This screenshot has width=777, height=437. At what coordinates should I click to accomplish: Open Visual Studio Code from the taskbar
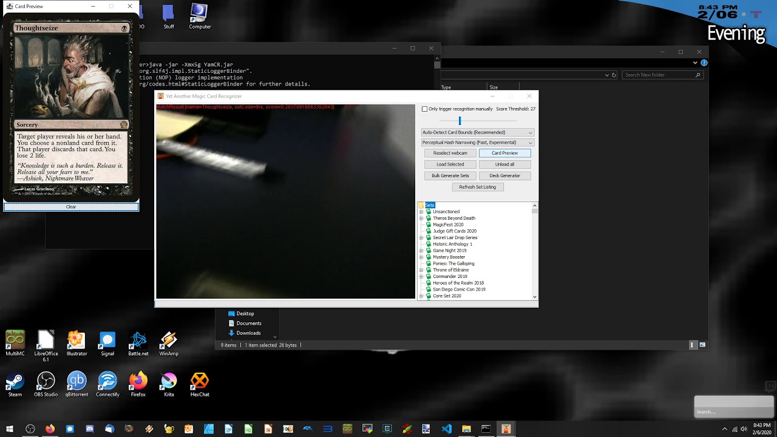[446, 429]
